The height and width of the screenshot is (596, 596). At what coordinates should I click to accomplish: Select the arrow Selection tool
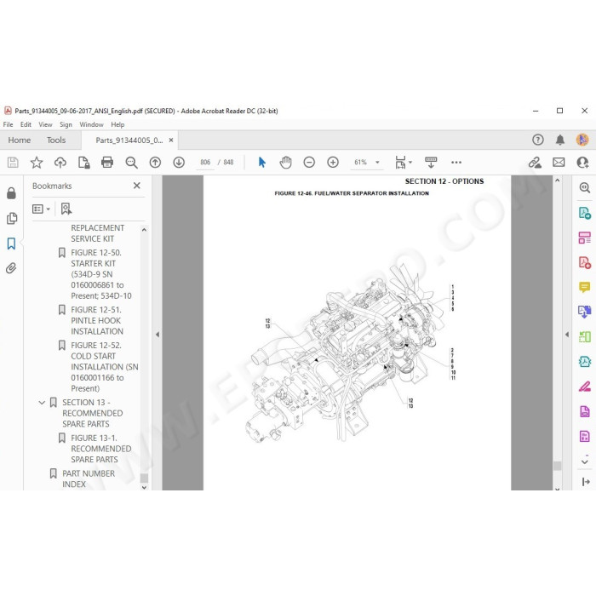click(x=262, y=163)
